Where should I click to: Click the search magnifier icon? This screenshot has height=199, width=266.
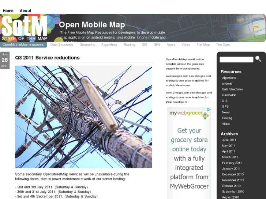(x=258, y=59)
